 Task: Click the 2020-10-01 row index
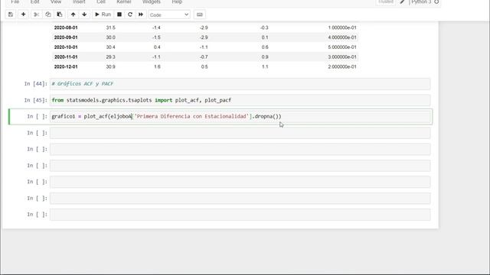pyautogui.click(x=66, y=47)
